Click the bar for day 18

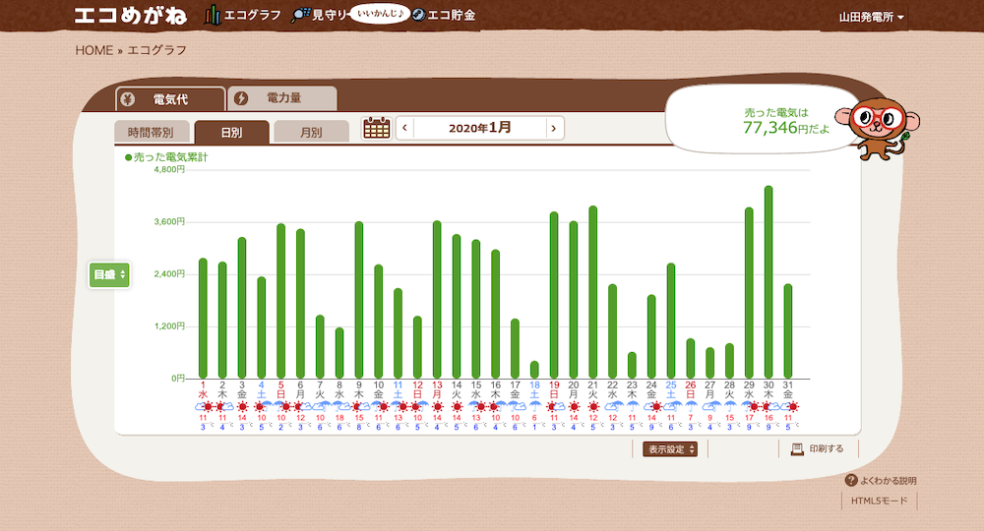coord(534,370)
